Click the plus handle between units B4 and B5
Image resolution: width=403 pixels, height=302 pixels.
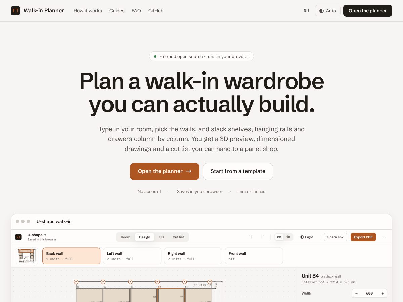(x=184, y=282)
